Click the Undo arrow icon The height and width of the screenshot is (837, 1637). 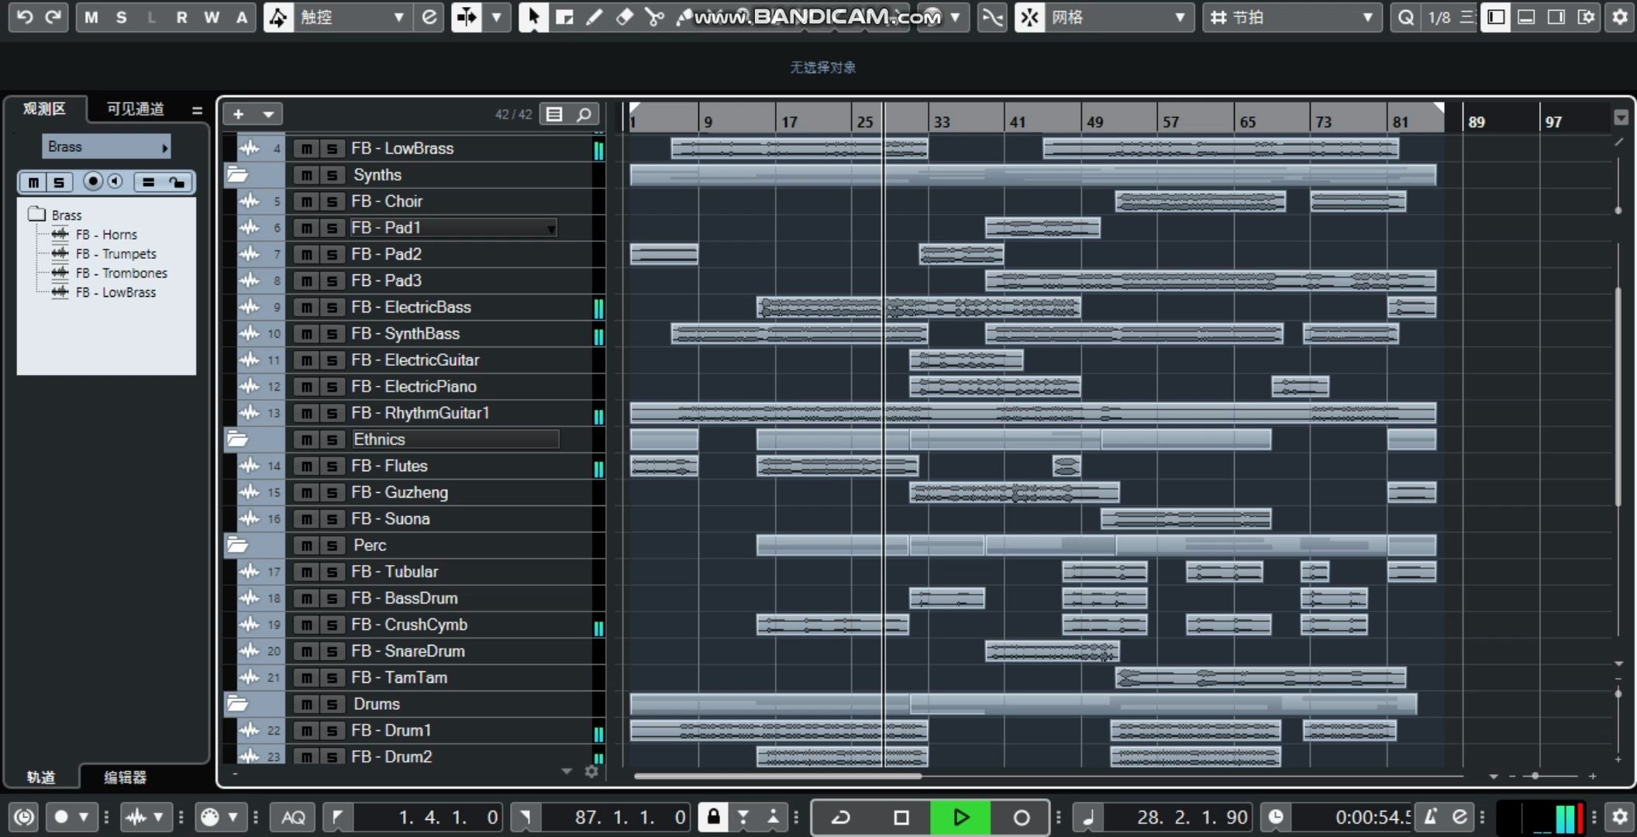(24, 16)
